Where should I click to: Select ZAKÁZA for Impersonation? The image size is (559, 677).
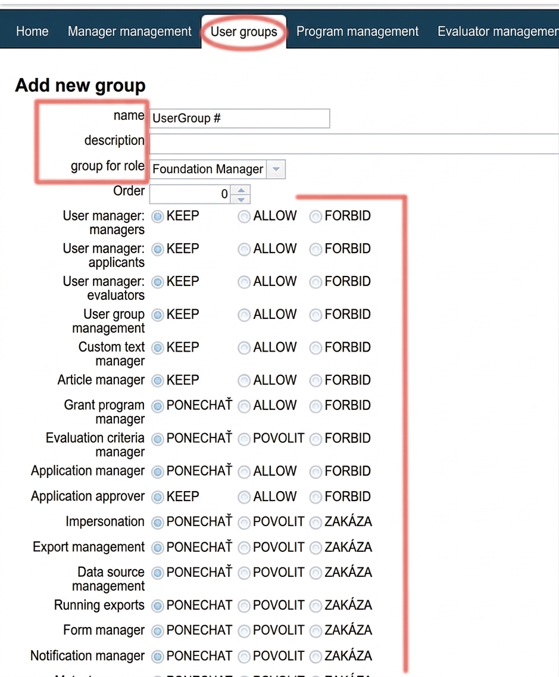[316, 523]
